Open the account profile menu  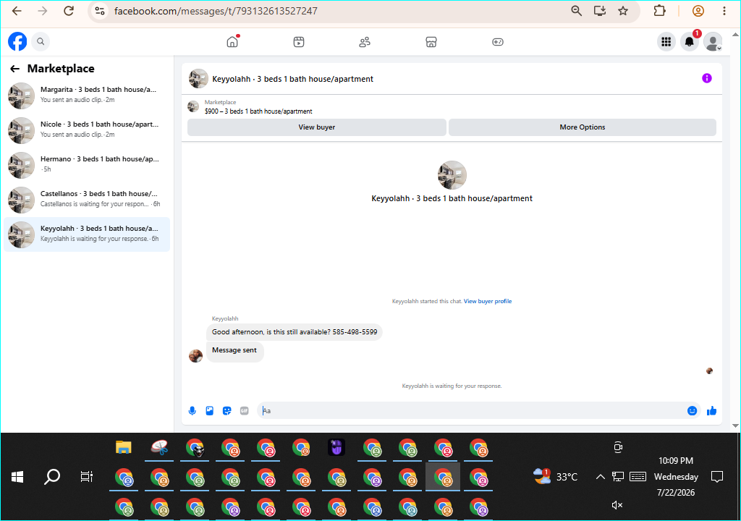point(713,41)
